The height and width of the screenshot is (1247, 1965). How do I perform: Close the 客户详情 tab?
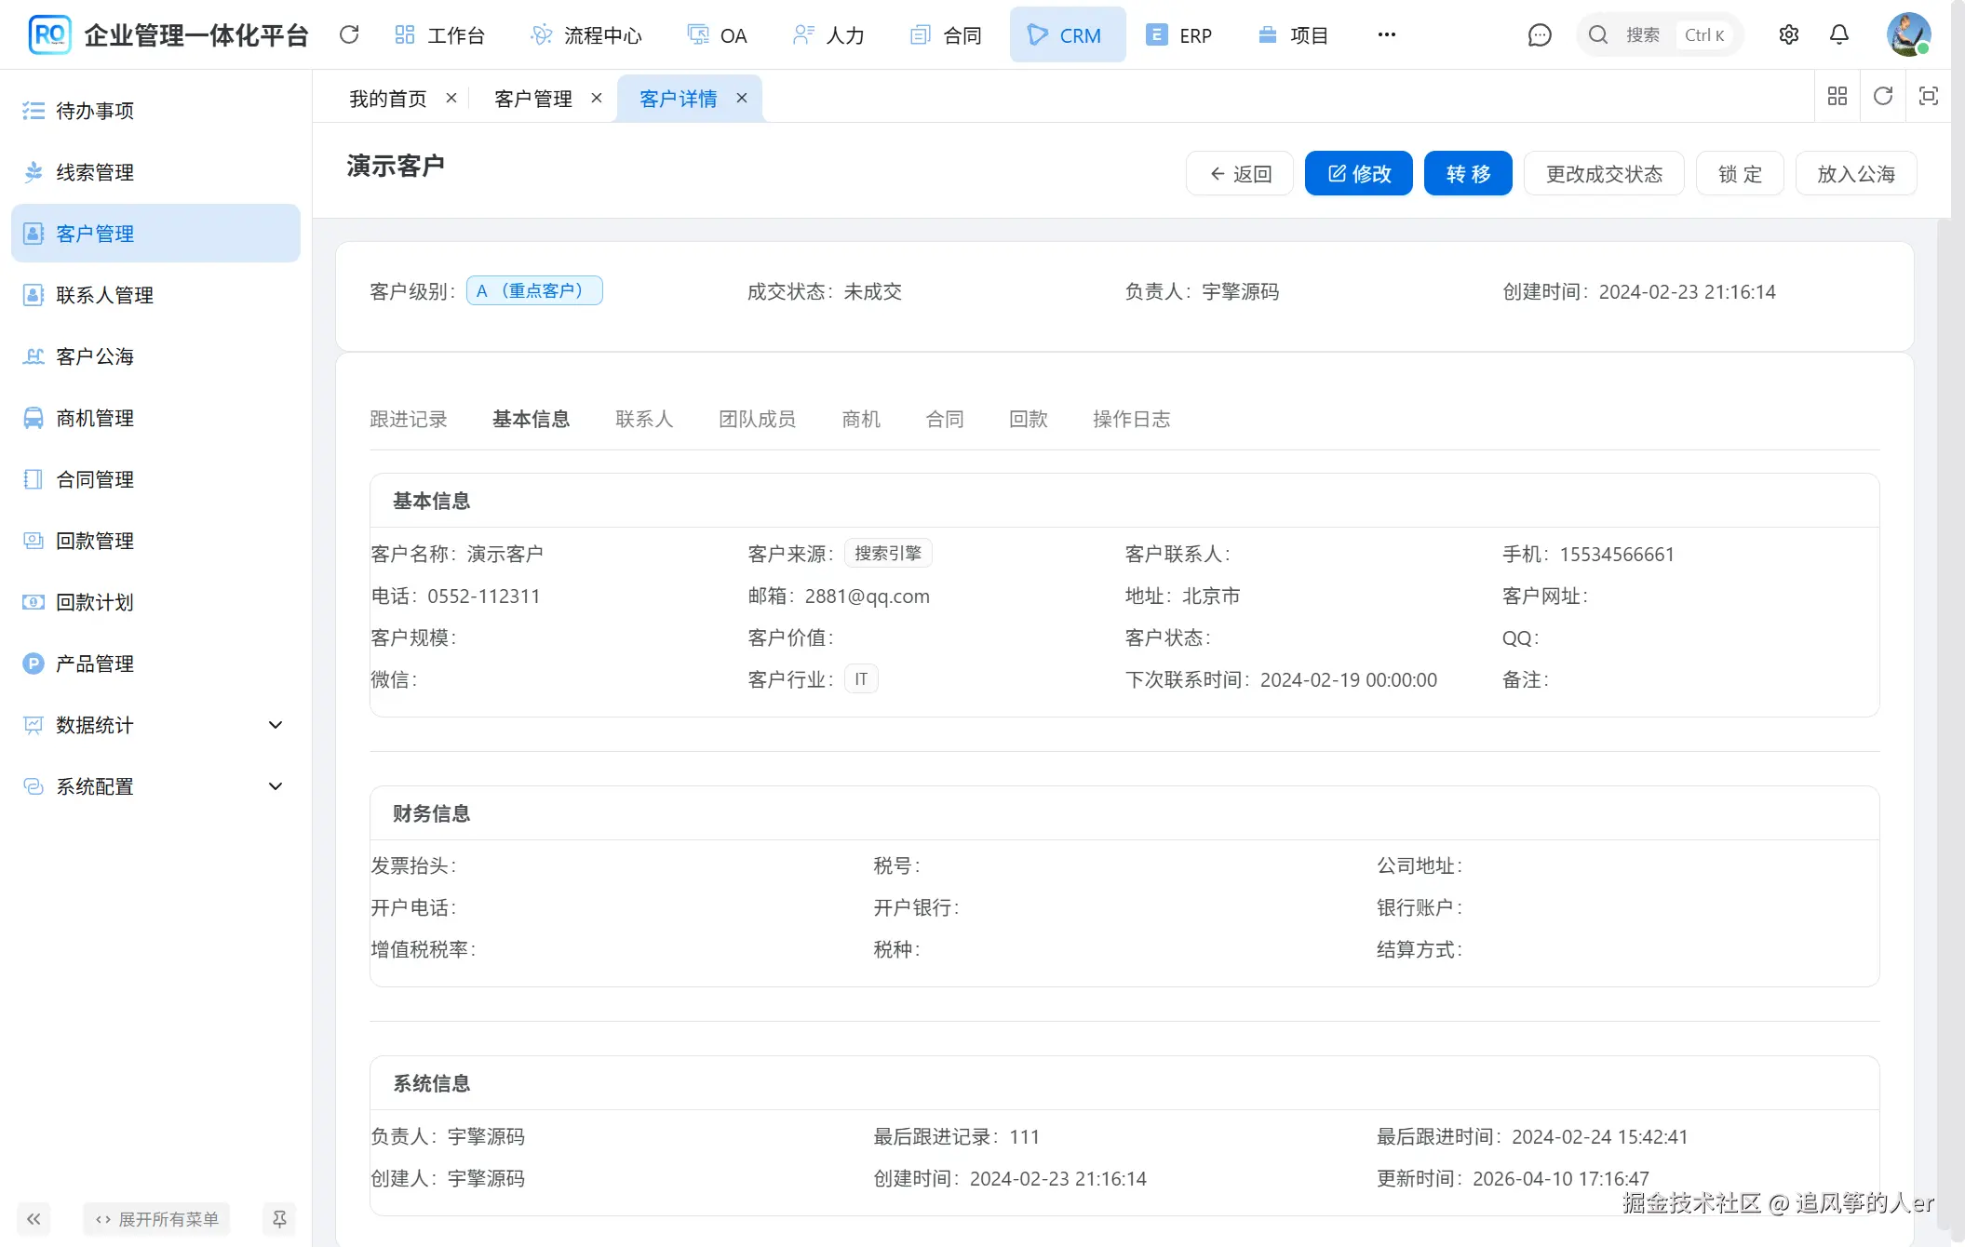tap(741, 98)
